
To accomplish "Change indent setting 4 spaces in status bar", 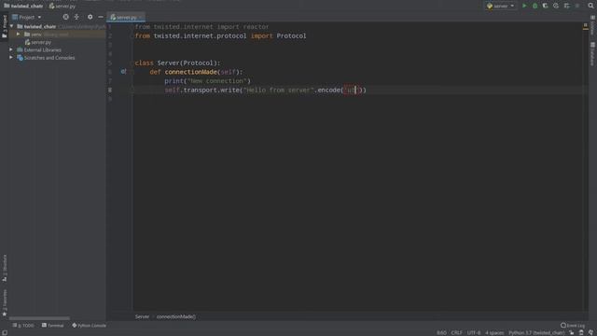I will click(x=494, y=332).
